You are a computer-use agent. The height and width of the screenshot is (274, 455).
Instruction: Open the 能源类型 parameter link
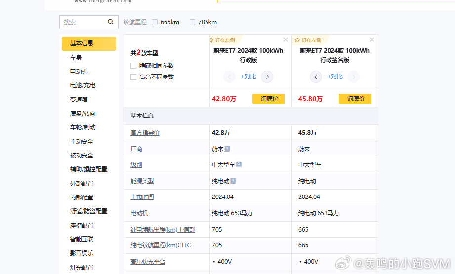[142, 181]
